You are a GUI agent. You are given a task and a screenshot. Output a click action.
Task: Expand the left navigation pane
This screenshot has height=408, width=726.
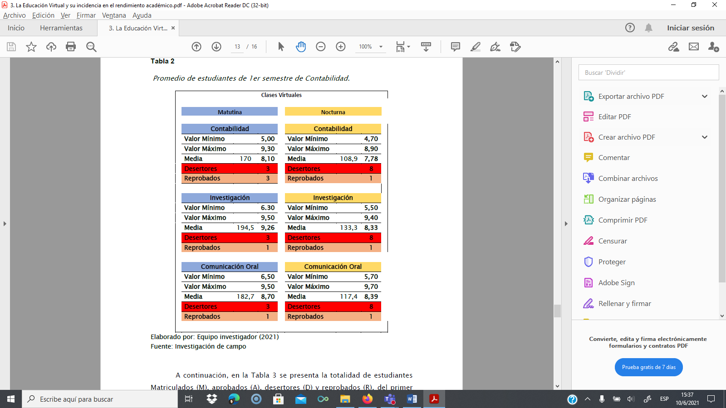(5, 223)
